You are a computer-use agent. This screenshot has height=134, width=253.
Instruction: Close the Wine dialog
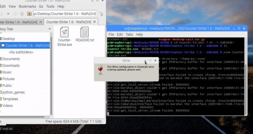tap(155, 60)
